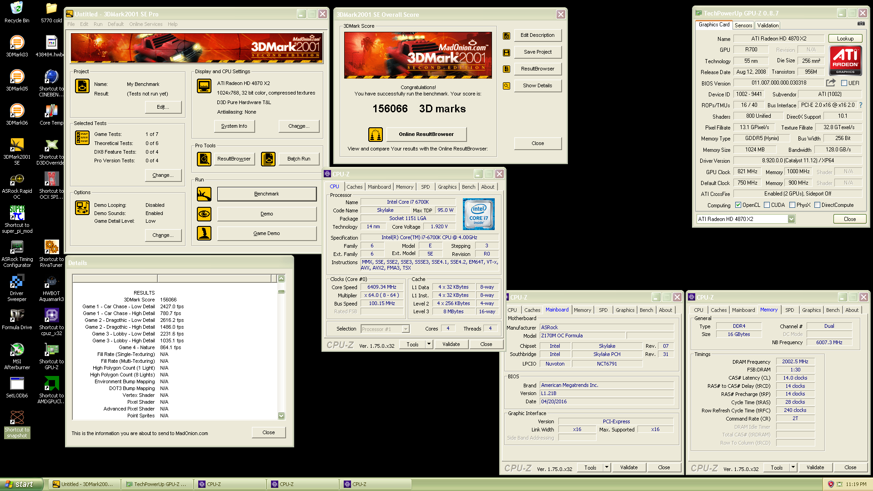Switch to Graphics tab in CPU-Z Mainboard window

point(625,310)
